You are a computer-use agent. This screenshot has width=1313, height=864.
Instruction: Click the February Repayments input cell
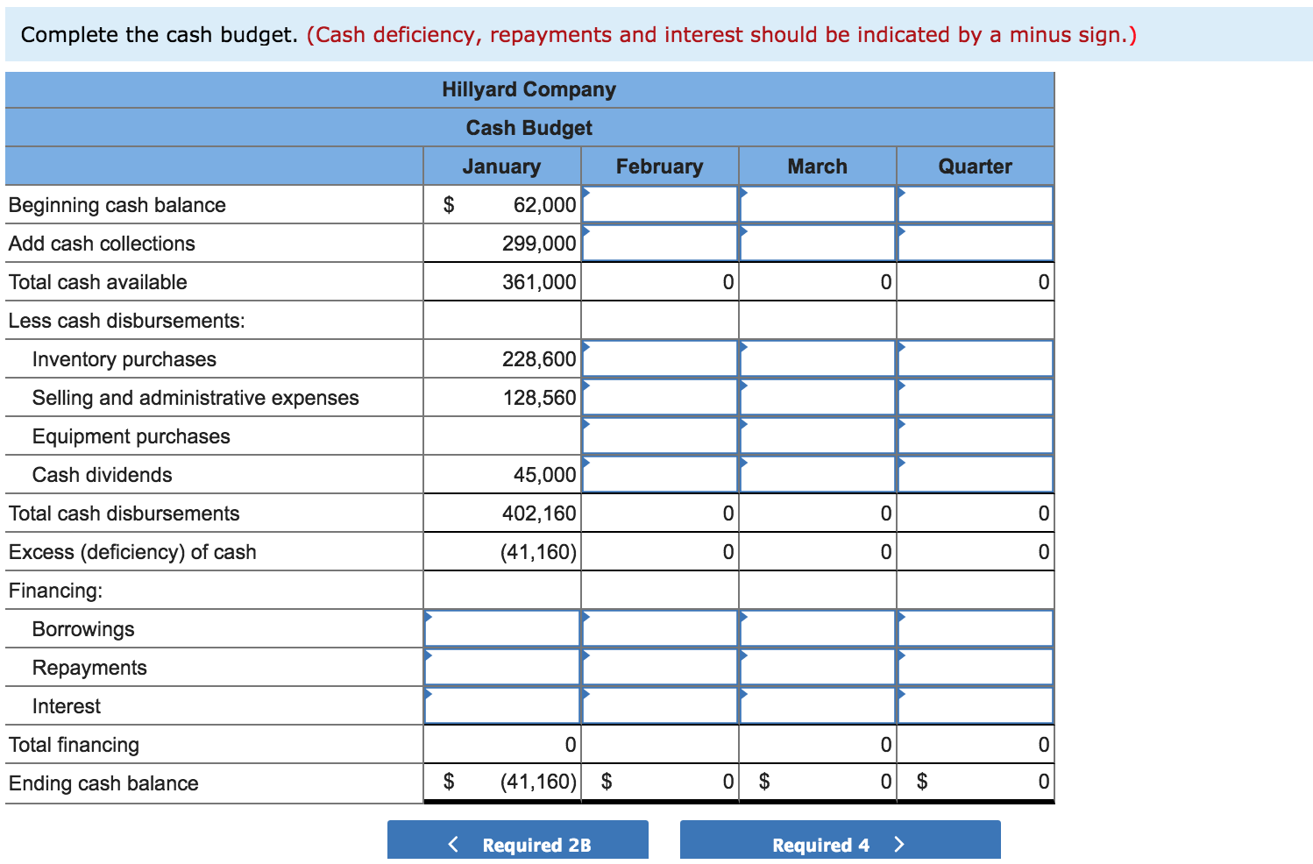659,667
